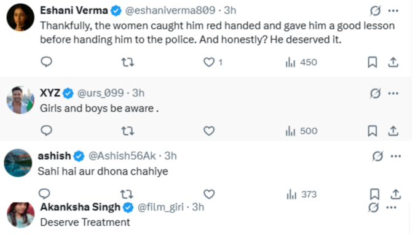Screen dimensions: 418x235
Task: Retweet ashish's post
Action: (x=127, y=195)
